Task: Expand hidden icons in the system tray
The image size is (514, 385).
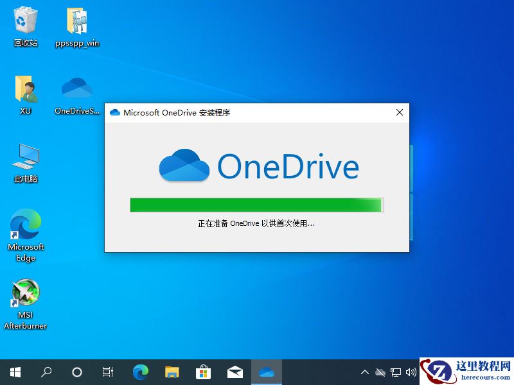Action: coord(364,372)
